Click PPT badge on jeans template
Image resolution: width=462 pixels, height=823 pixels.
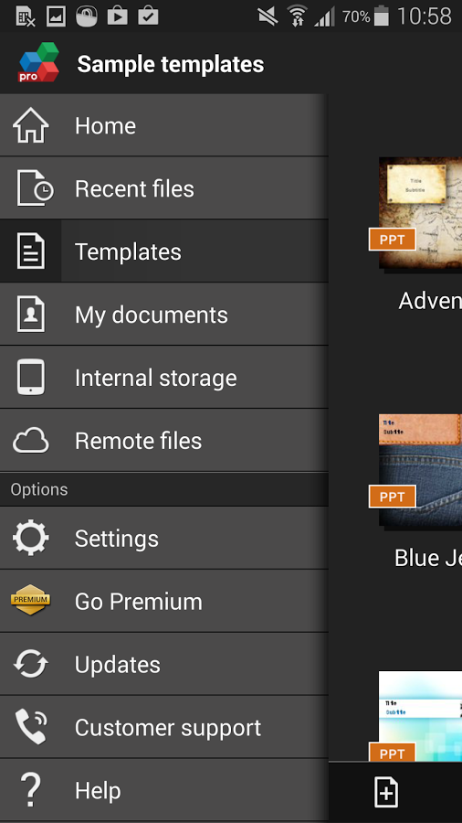393,497
